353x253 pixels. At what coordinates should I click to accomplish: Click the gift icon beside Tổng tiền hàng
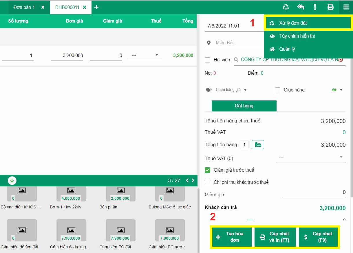click(x=258, y=145)
